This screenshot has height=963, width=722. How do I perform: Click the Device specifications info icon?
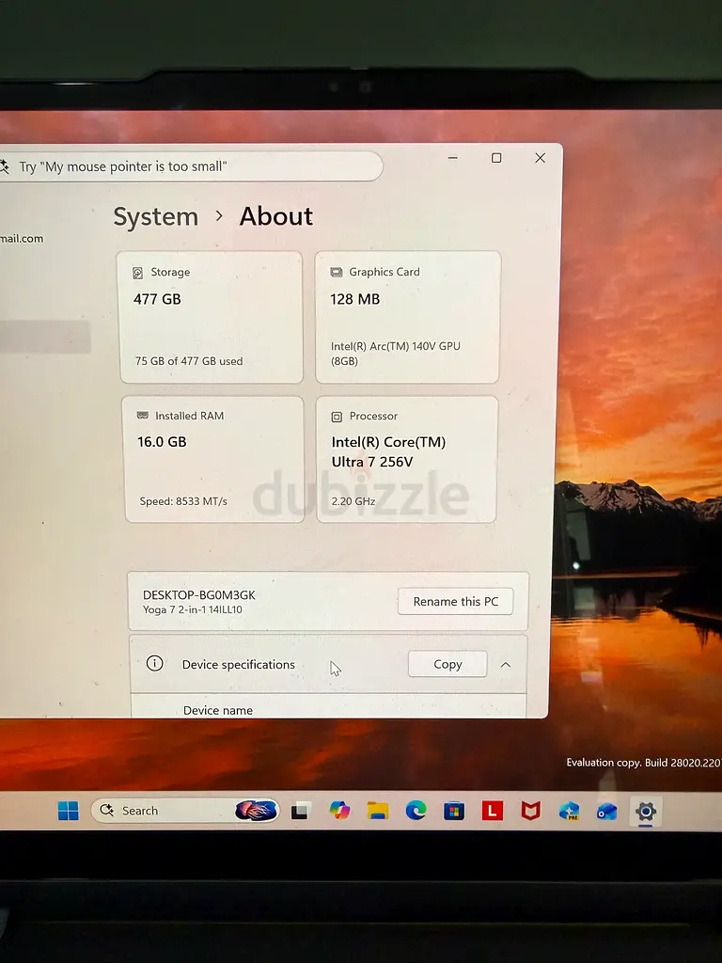click(155, 663)
